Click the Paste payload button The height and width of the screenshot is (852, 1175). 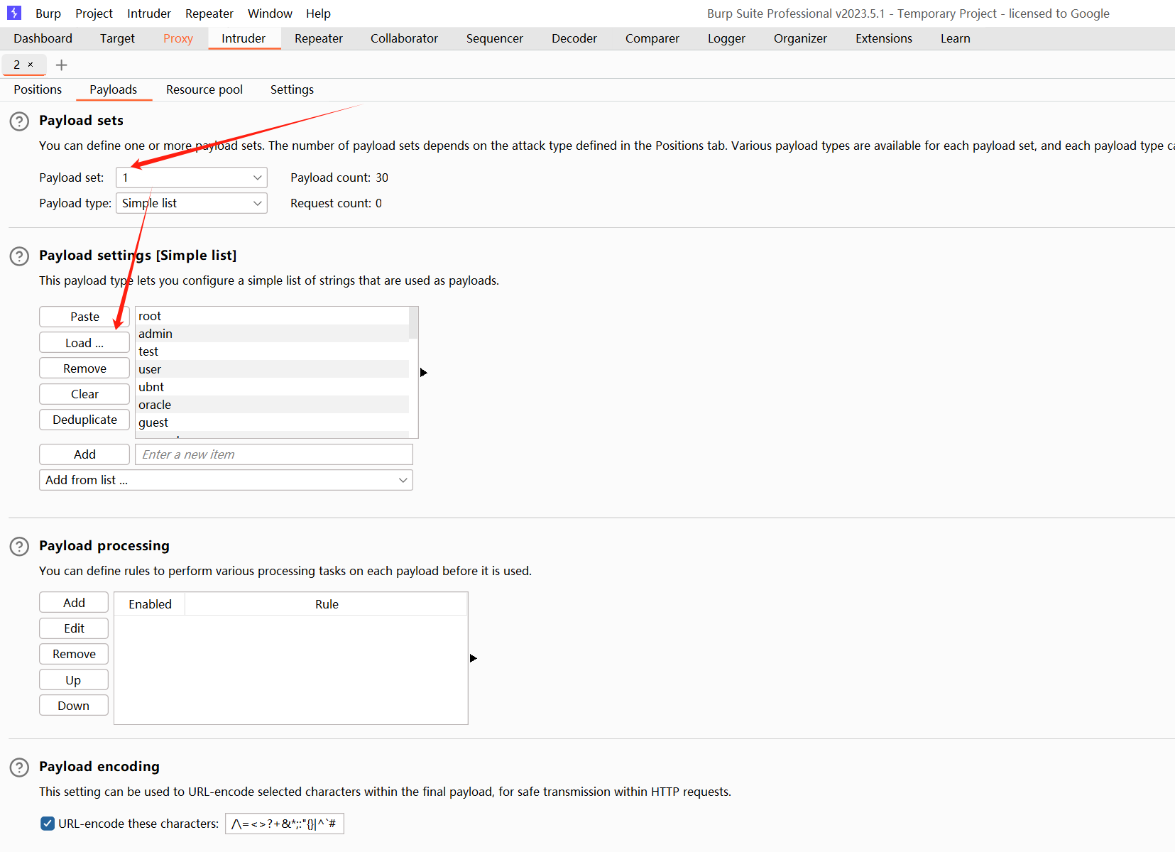(84, 317)
